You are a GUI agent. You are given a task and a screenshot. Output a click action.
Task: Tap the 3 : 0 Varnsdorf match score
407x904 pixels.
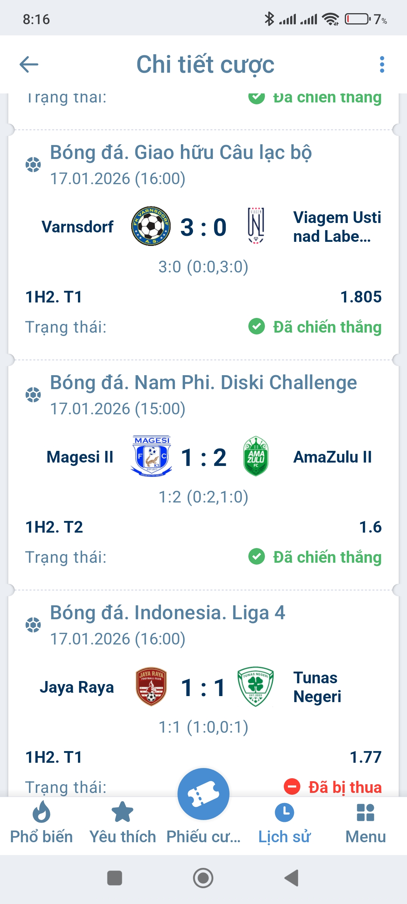(203, 227)
